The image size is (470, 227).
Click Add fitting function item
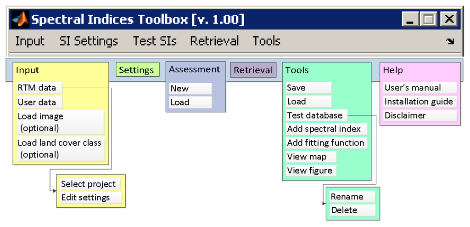pyautogui.click(x=326, y=143)
